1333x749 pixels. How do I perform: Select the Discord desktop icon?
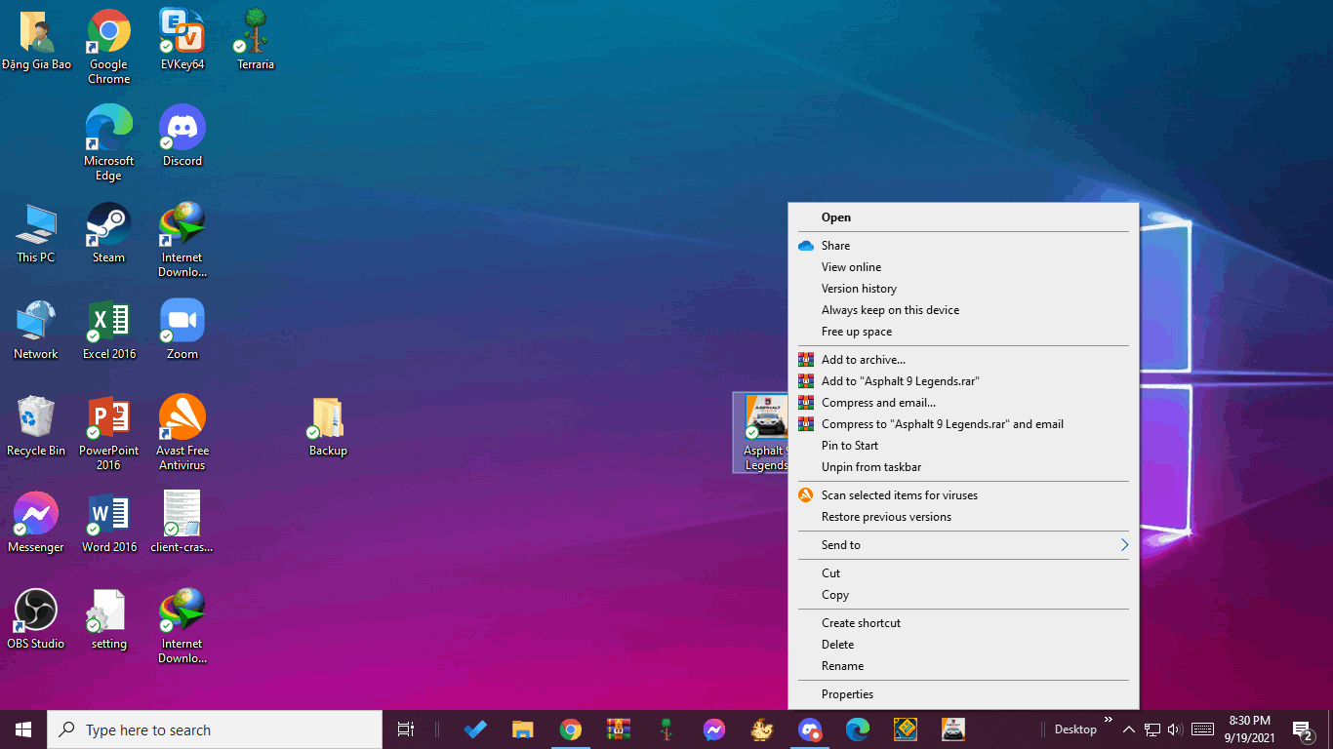182,137
